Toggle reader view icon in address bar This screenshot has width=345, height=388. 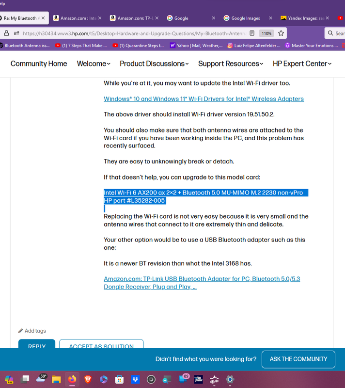coord(252,33)
